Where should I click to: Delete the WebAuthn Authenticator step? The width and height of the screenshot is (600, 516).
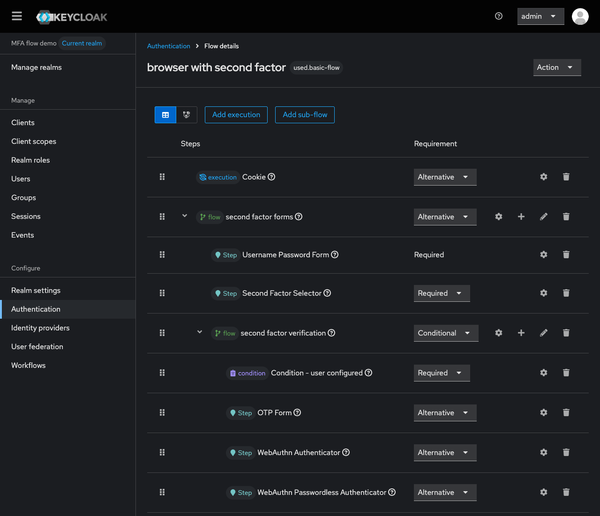[x=566, y=452]
